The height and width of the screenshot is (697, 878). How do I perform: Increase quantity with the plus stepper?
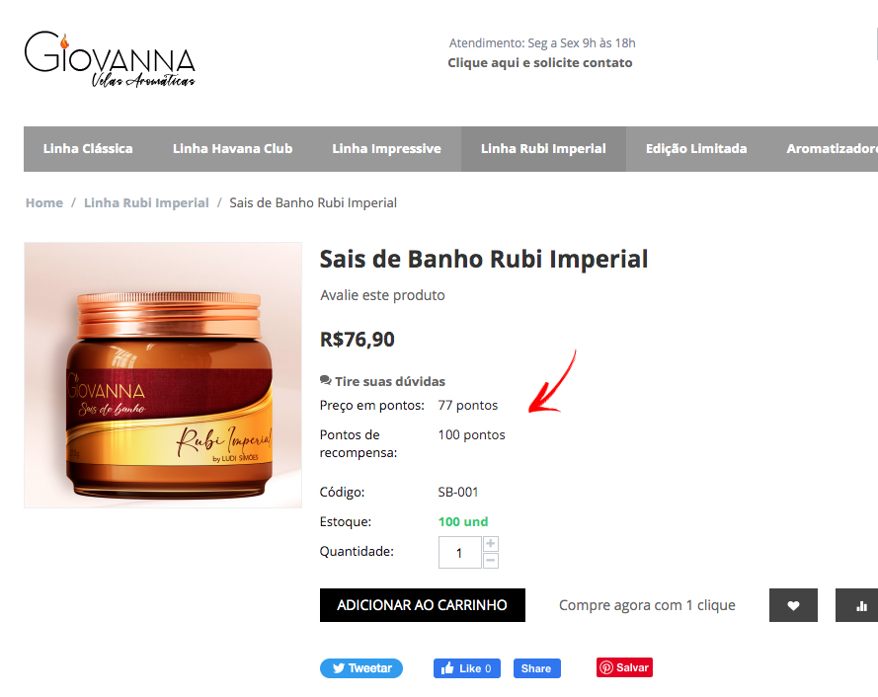[x=491, y=544]
